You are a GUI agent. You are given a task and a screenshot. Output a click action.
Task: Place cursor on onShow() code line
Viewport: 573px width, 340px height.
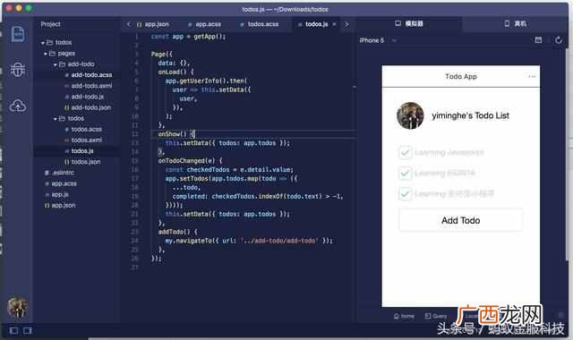pyautogui.click(x=176, y=134)
